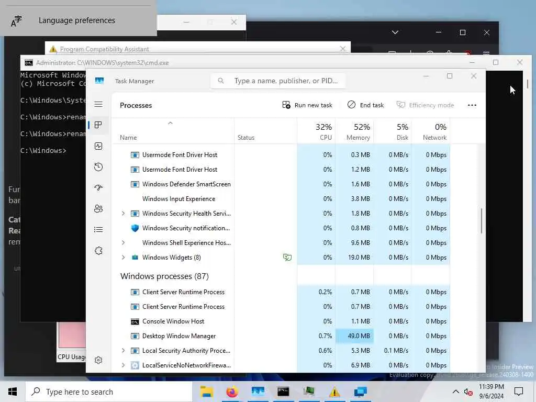Open the green monitor icon in taskbar
The height and width of the screenshot is (402, 536).
tap(309, 392)
